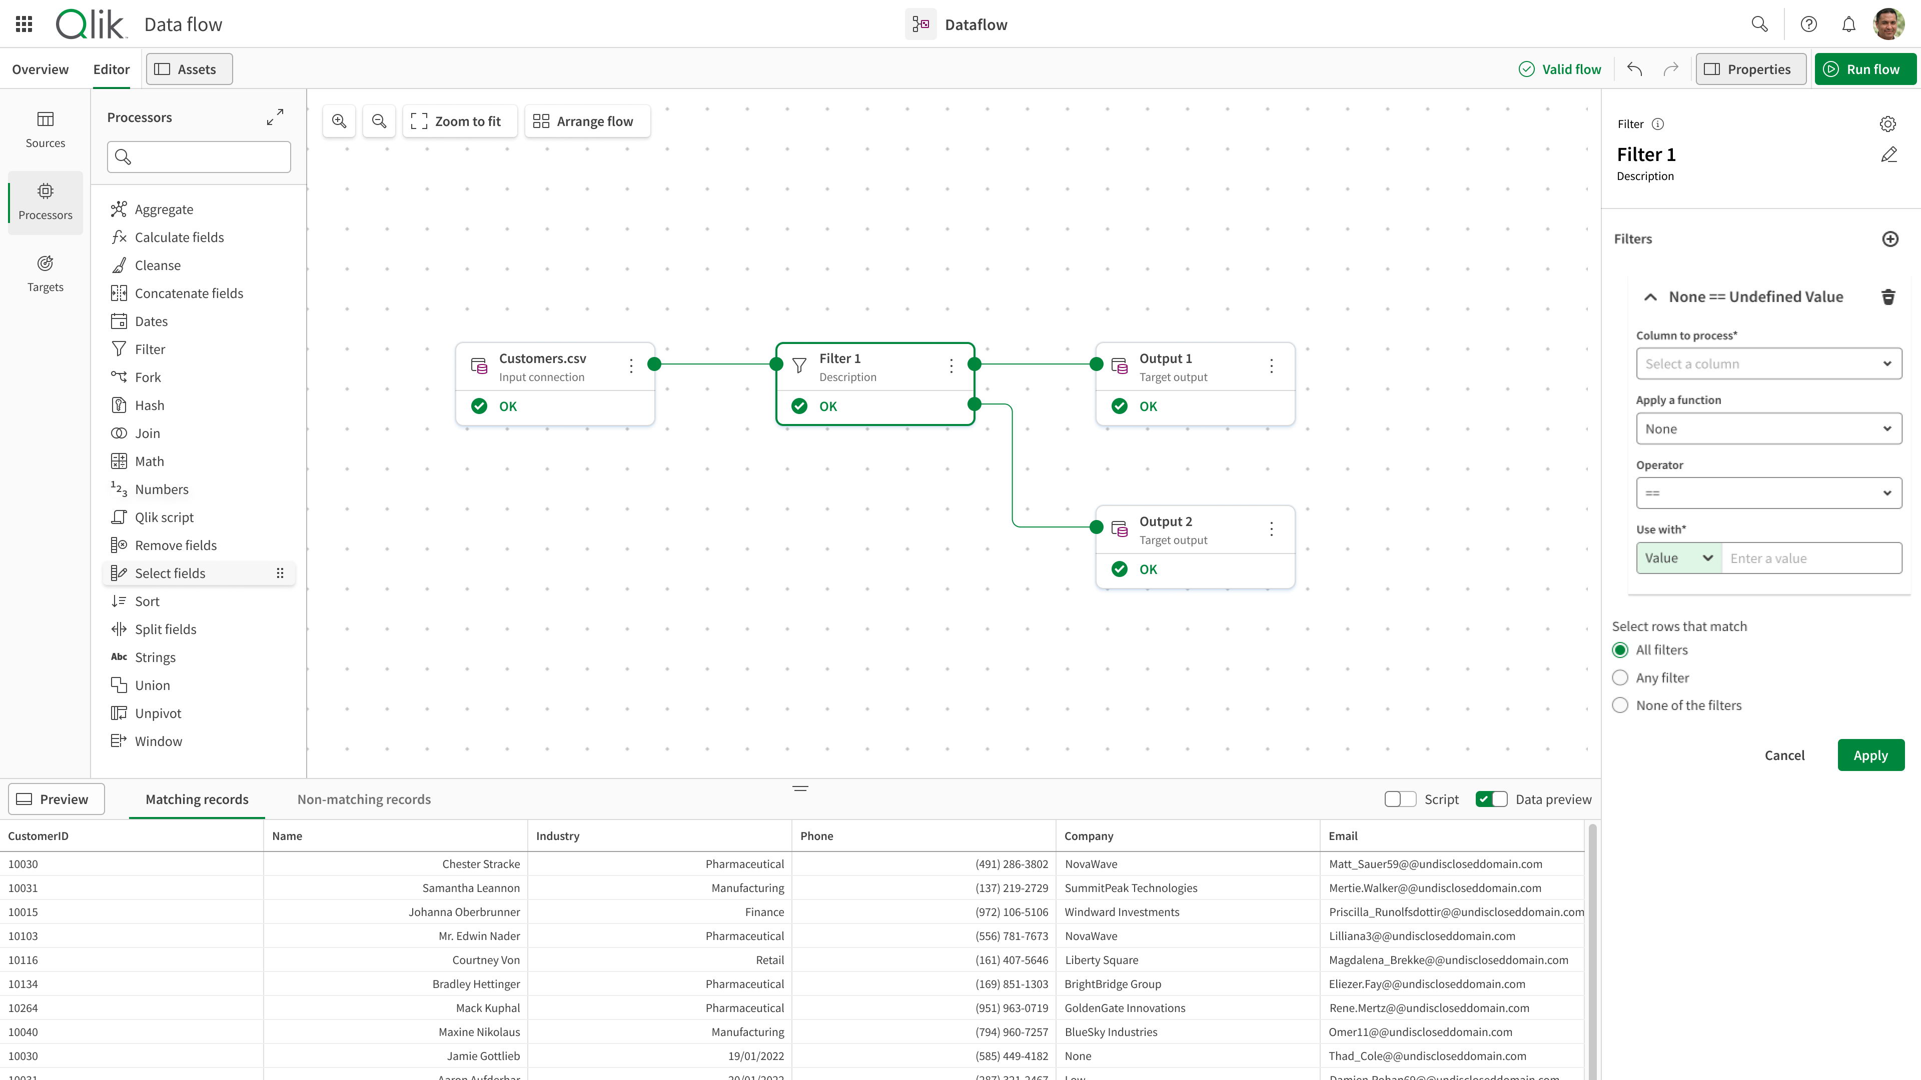
Task: Select the Join processor
Action: tap(147, 432)
